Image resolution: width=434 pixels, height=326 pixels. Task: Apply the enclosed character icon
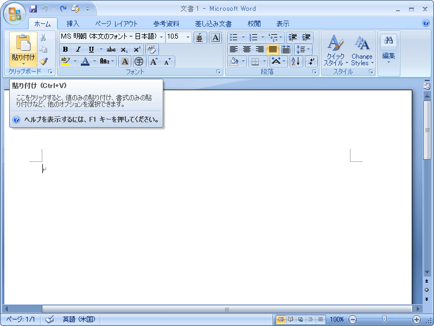[139, 61]
